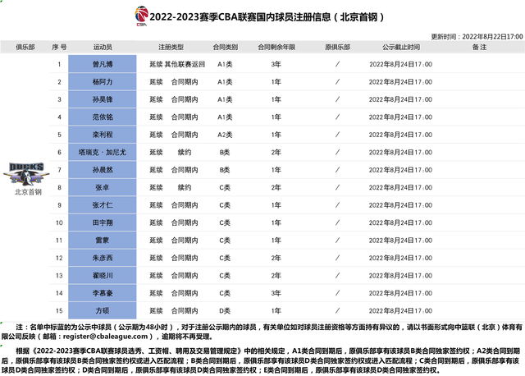Viewport: 525px width, 376px height.
Task: Click the C类 contract category in 李慕豪's row
Action: click(x=225, y=293)
